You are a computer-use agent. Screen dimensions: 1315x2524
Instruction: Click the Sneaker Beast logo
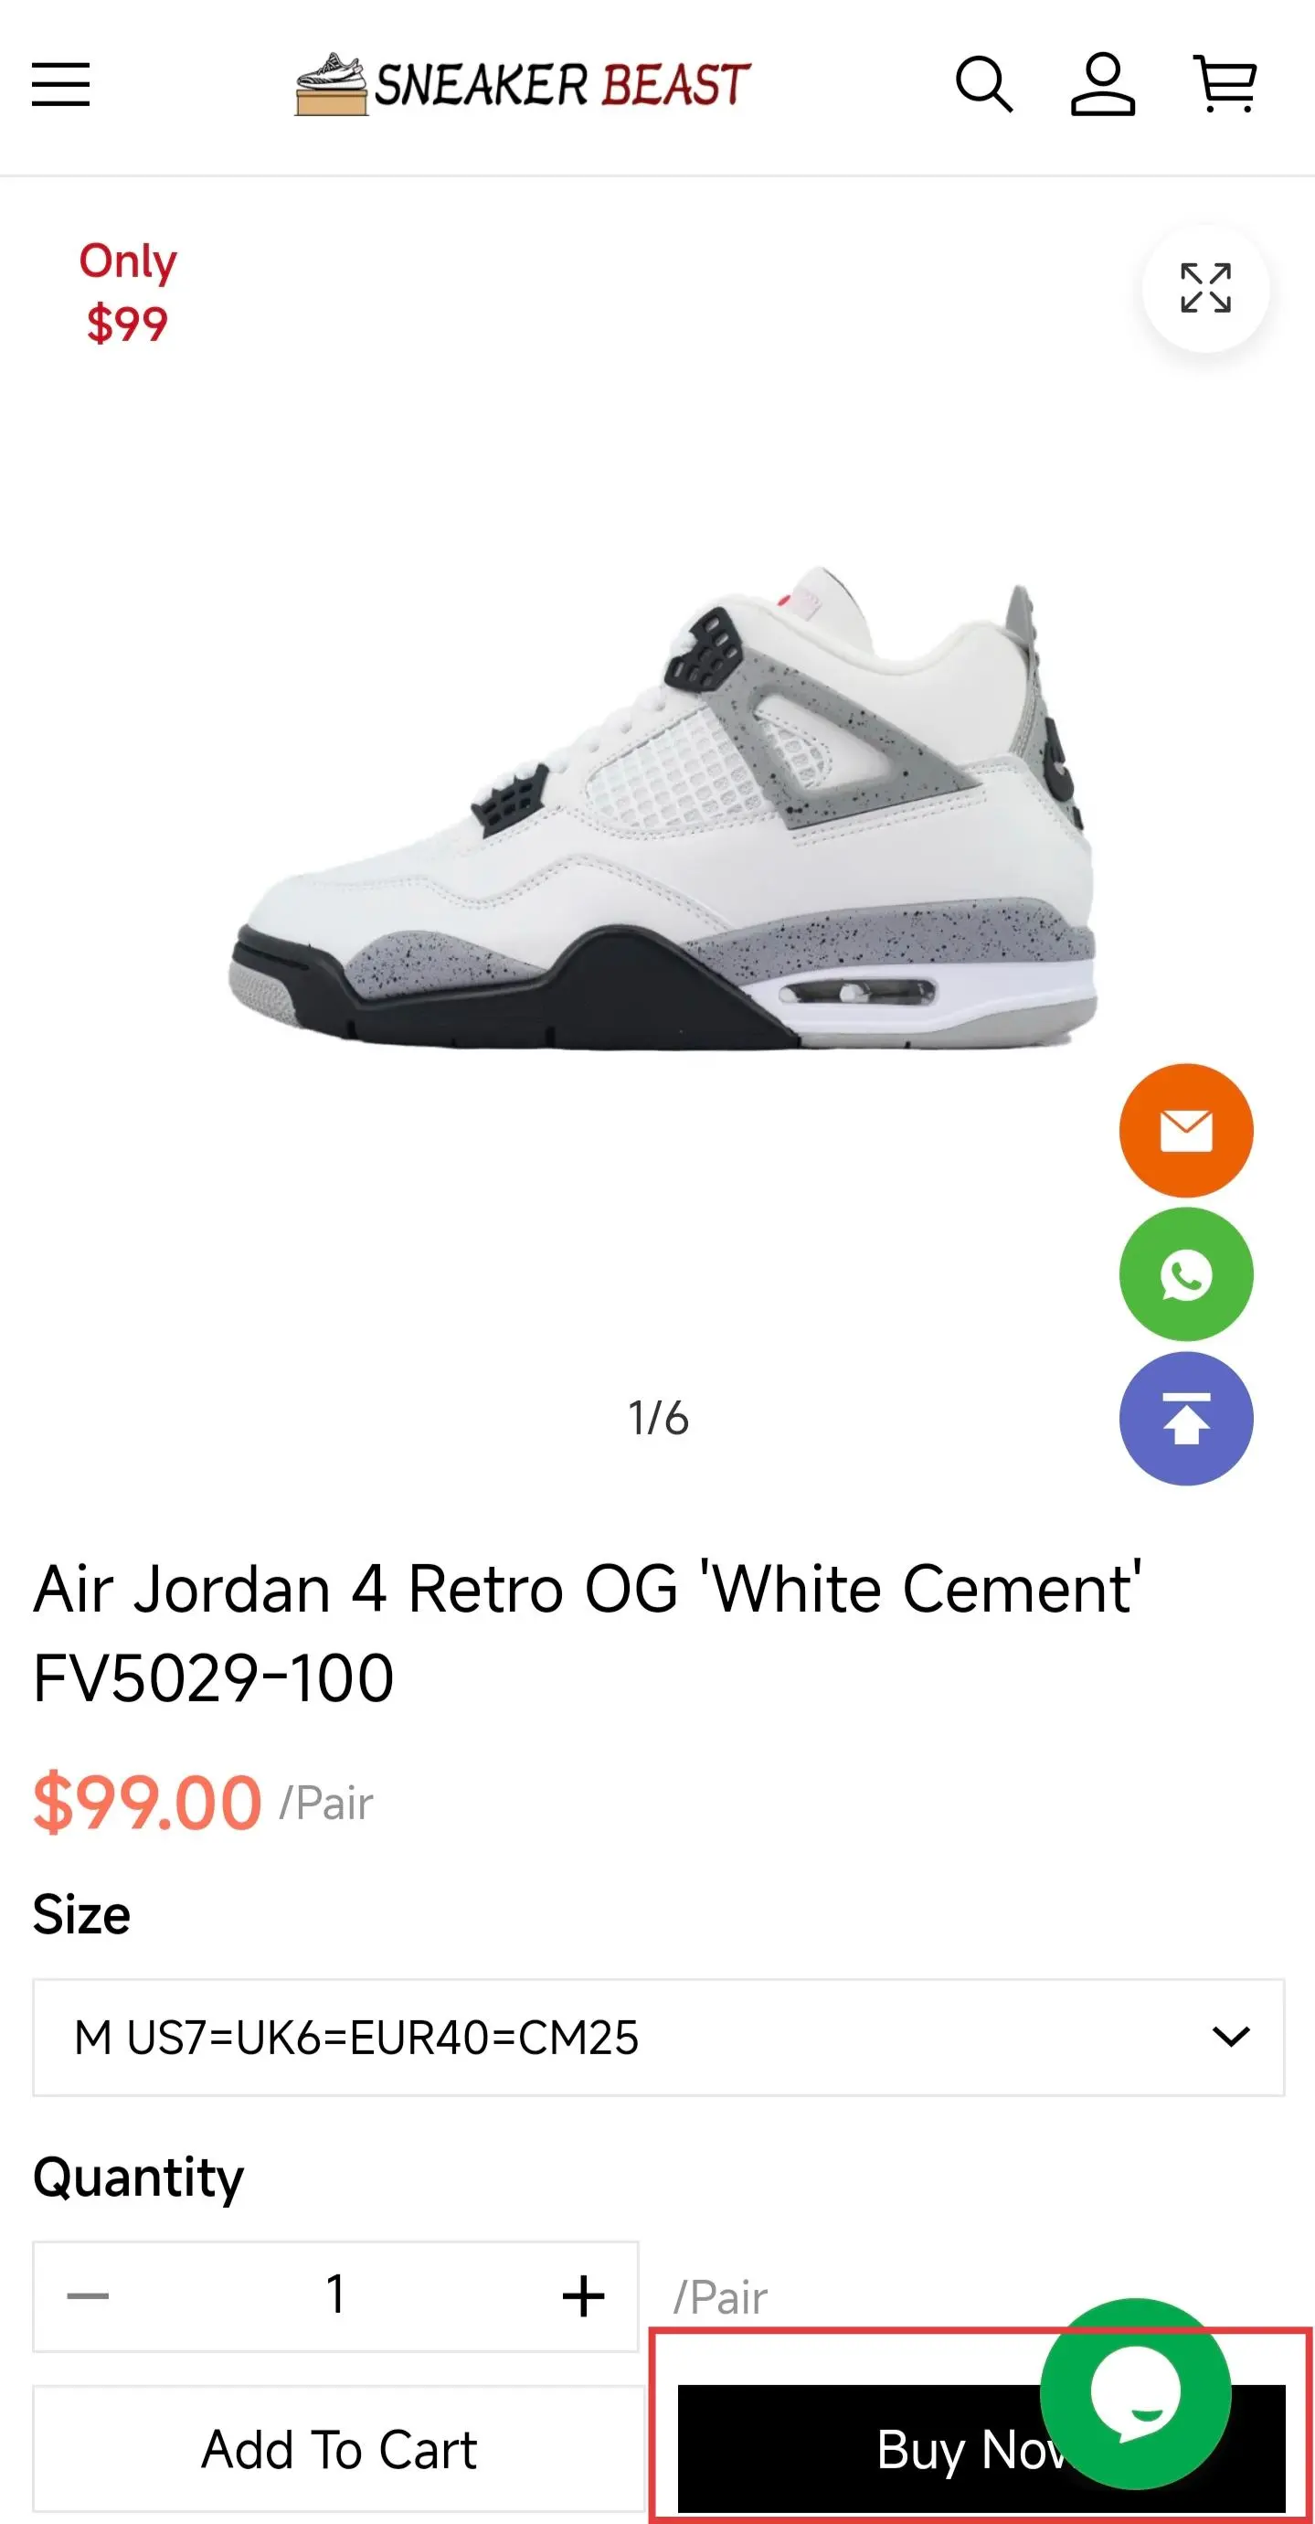click(x=523, y=84)
